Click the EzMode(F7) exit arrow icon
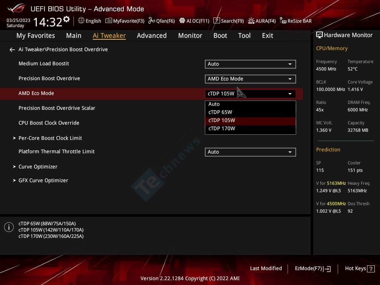Screen dimensions: 380x285 pos(327,269)
